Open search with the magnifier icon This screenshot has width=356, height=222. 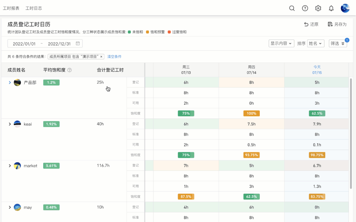click(x=292, y=8)
